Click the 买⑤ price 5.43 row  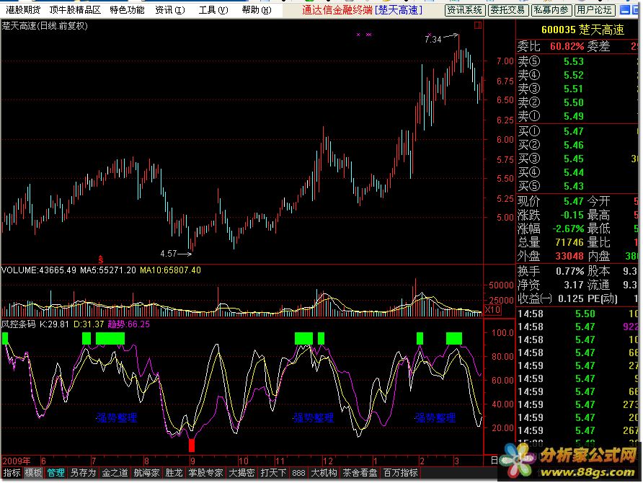[x=577, y=186]
